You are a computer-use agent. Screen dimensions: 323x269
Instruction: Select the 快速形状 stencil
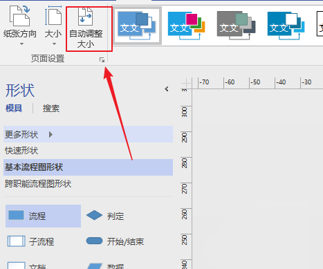88,151
